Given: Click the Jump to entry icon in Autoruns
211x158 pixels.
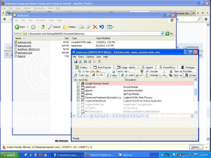Looking at the screenshot, I should 99,62.
